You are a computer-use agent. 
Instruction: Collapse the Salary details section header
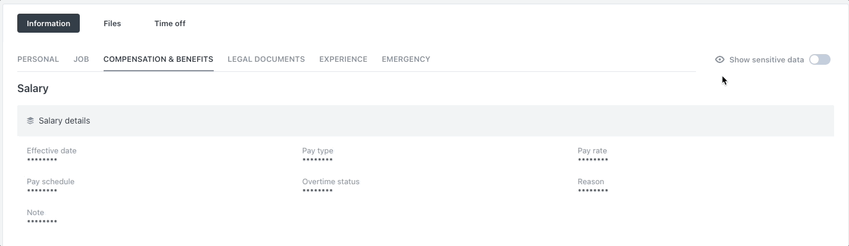pyautogui.click(x=426, y=121)
